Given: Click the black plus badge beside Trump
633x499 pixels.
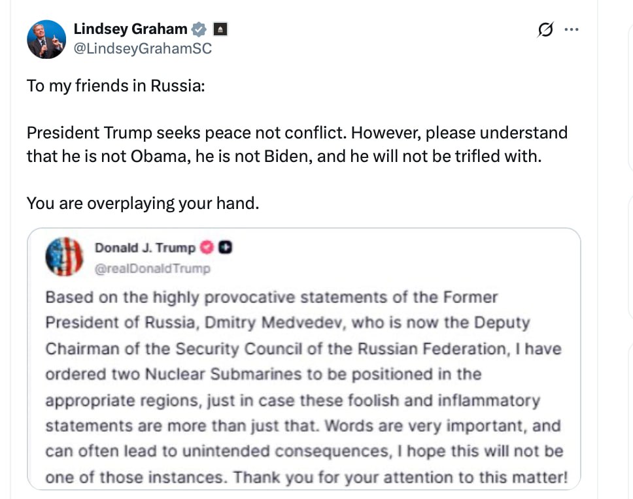Looking at the screenshot, I should (226, 248).
